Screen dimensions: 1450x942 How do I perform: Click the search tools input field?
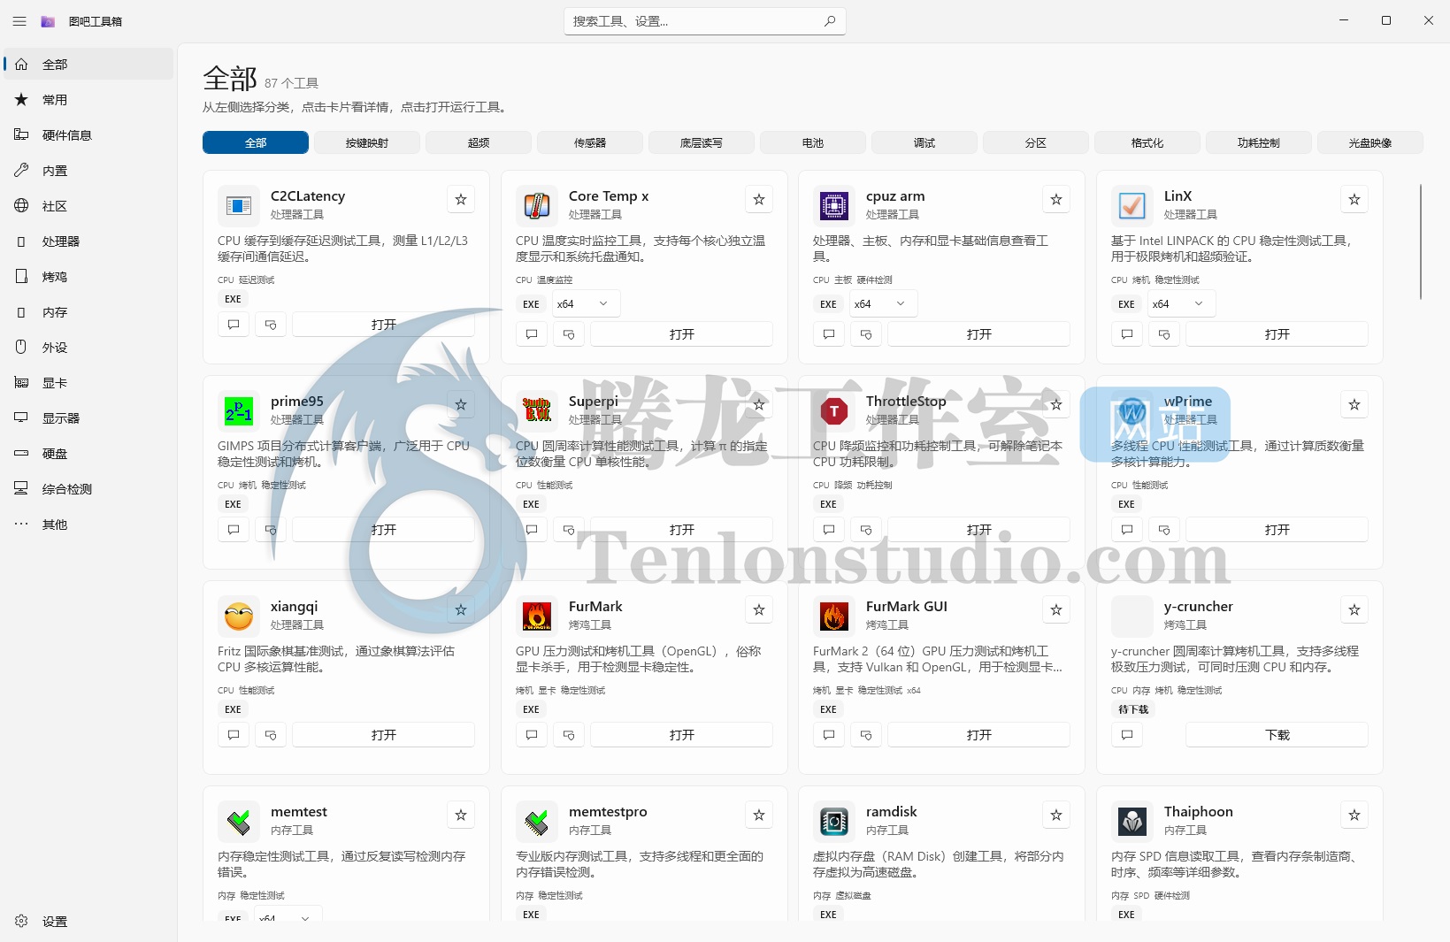click(705, 21)
